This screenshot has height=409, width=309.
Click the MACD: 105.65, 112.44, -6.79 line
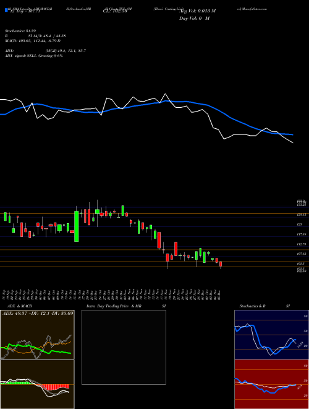click(33, 41)
